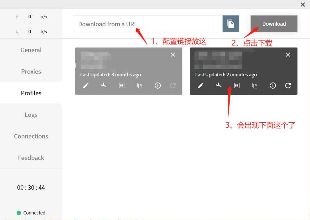Click the Download button
Screen dimensions: 310x220
coord(274,24)
